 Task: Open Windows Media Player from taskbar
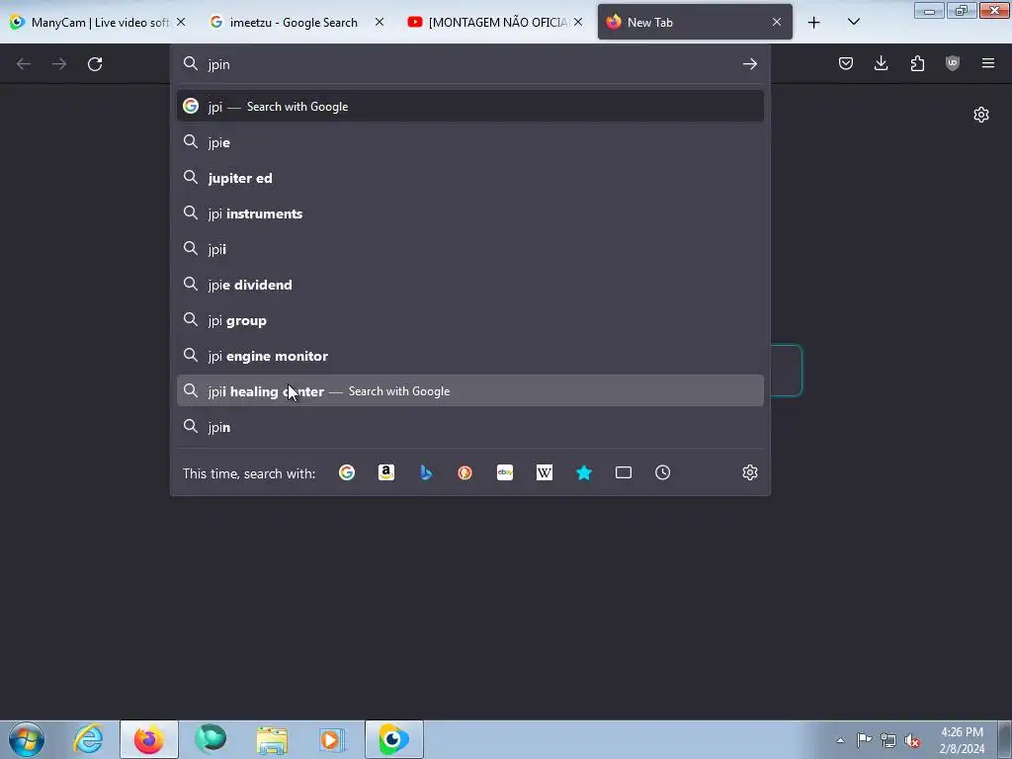(332, 739)
